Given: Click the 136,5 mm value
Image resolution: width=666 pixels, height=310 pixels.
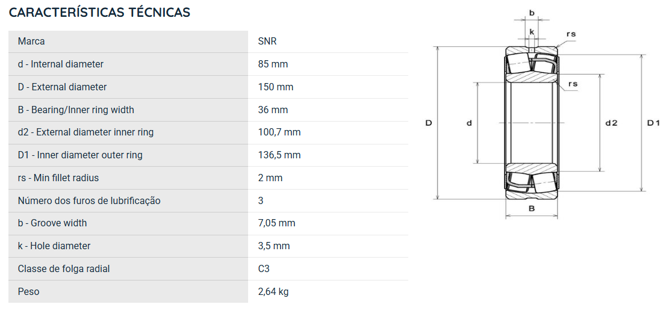Looking at the screenshot, I should [x=279, y=155].
